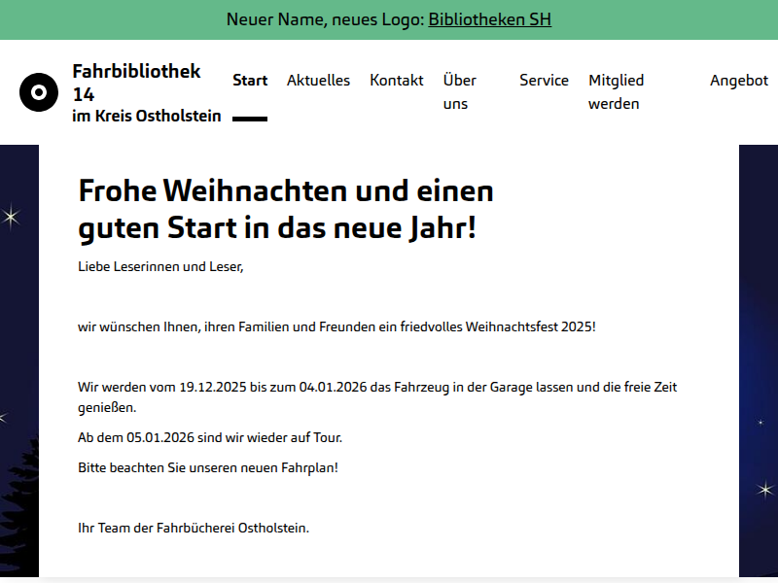Click the circular Fahrbibliothek logo icon
The width and height of the screenshot is (778, 583).
tap(39, 92)
